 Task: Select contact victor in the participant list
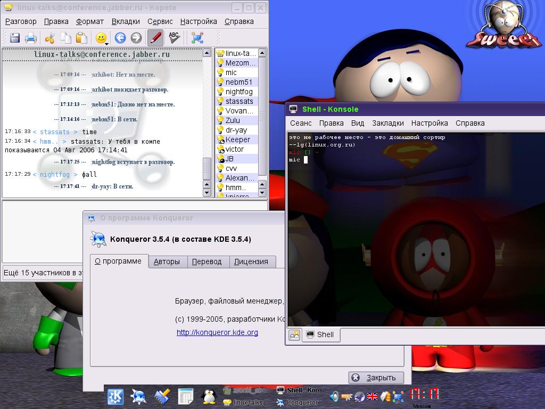(x=236, y=149)
